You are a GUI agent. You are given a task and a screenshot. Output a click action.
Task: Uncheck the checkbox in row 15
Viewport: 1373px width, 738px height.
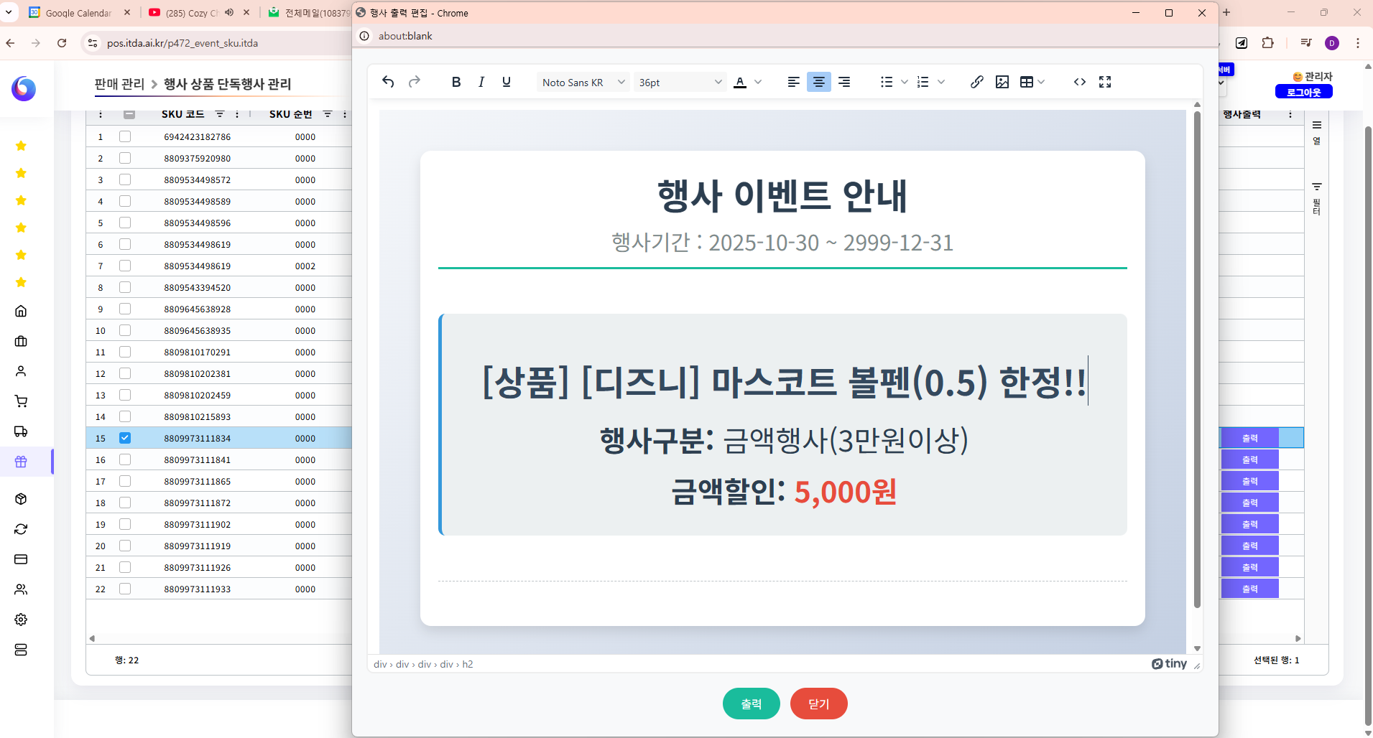coord(125,438)
